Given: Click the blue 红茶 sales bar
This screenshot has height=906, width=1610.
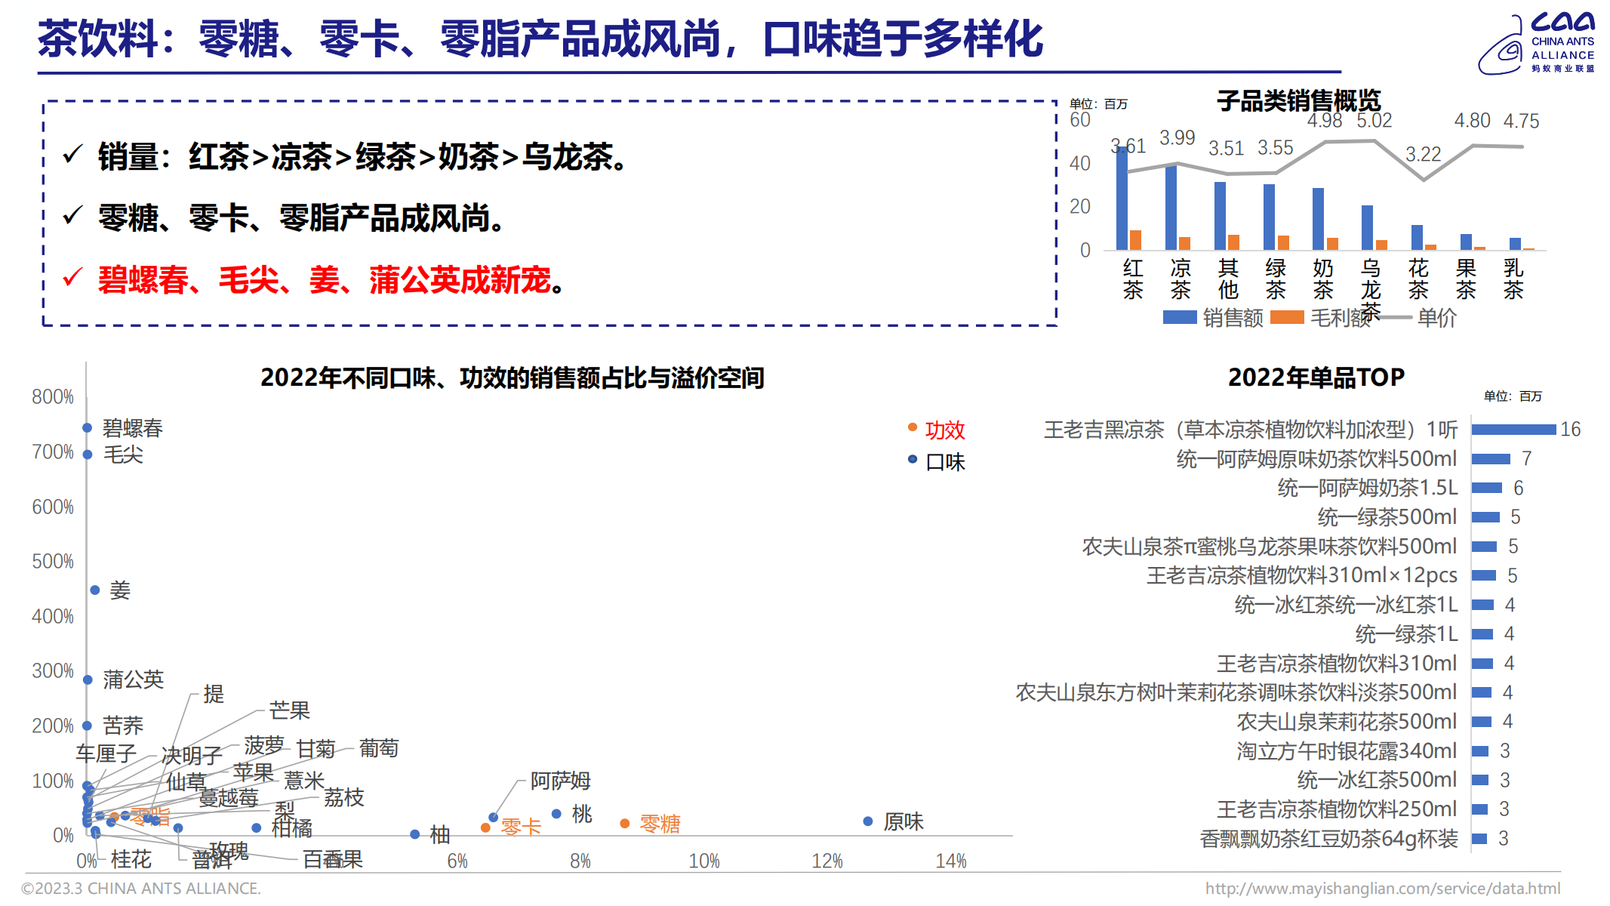Looking at the screenshot, I should [1122, 199].
